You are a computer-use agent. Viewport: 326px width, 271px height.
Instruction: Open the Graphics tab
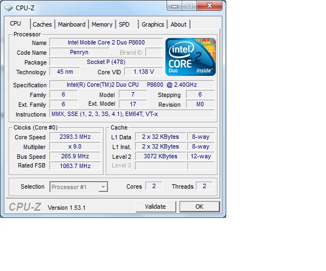pyautogui.click(x=153, y=24)
